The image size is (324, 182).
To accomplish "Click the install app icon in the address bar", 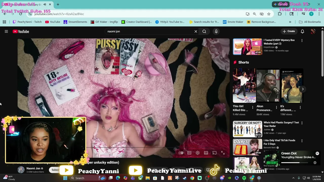I will (x=248, y=14).
